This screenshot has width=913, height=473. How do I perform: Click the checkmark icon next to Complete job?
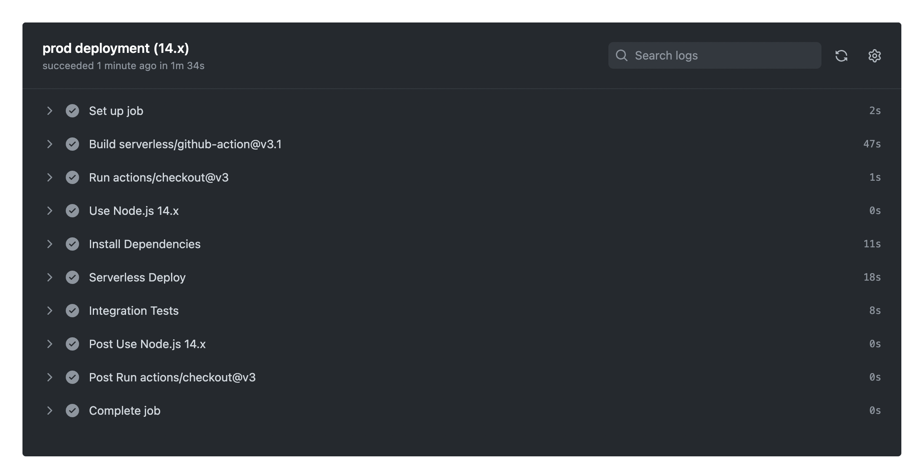click(x=72, y=411)
